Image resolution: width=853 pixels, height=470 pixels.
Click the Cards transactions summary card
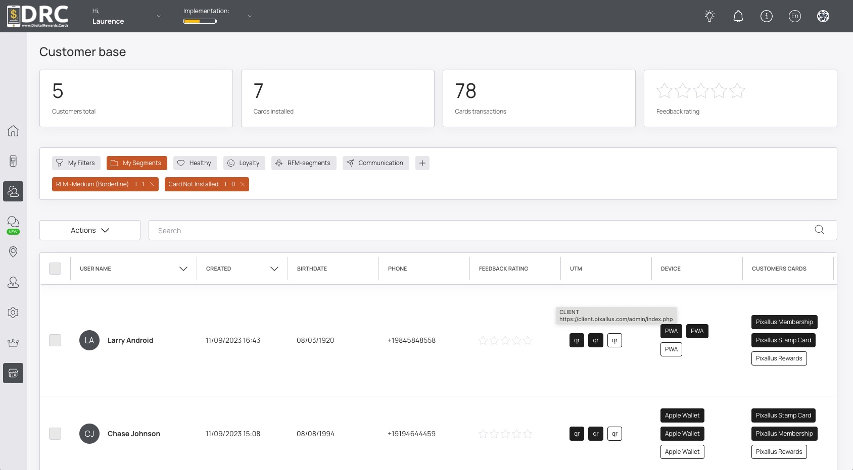[539, 98]
